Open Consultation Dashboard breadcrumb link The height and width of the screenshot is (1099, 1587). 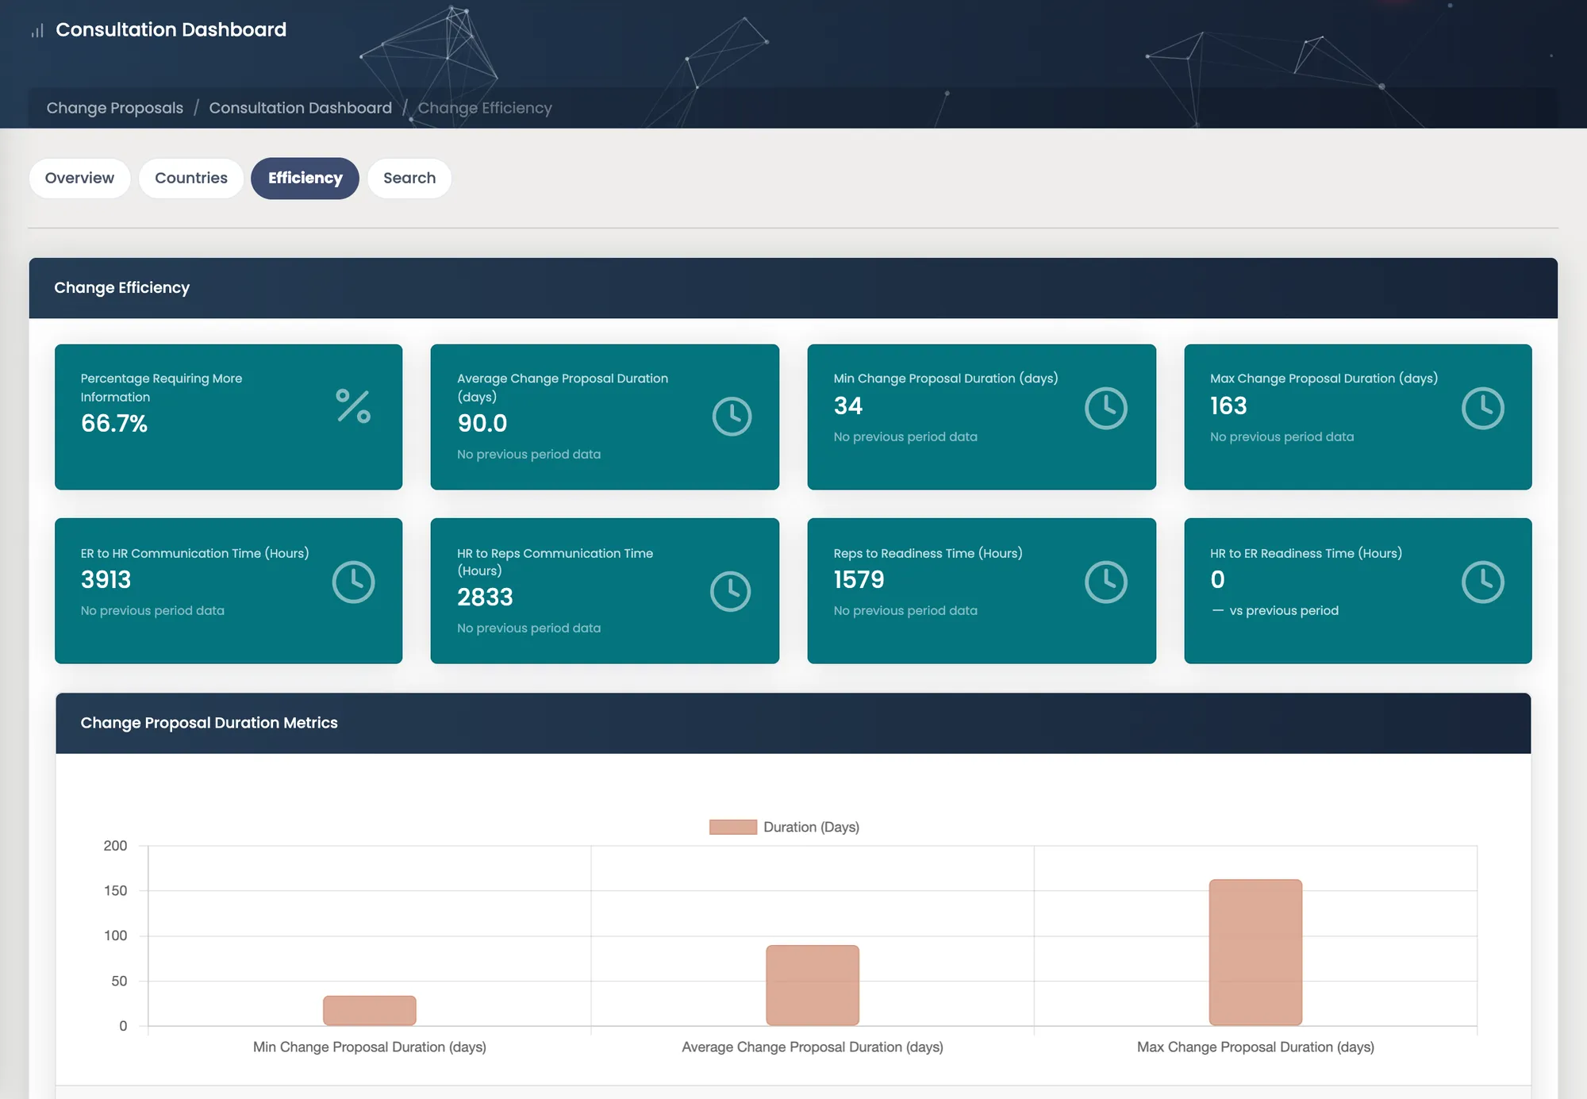300,108
